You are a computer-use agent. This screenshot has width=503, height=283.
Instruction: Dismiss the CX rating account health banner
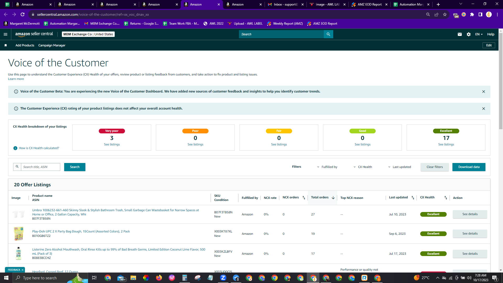(484, 109)
